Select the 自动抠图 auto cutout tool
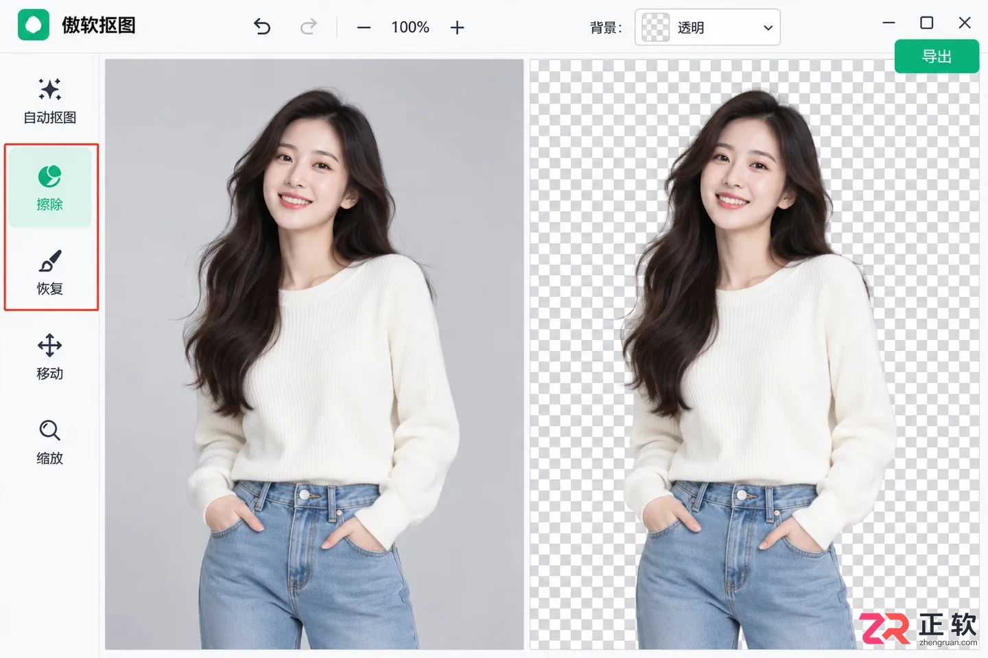Image resolution: width=988 pixels, height=658 pixels. [x=49, y=101]
